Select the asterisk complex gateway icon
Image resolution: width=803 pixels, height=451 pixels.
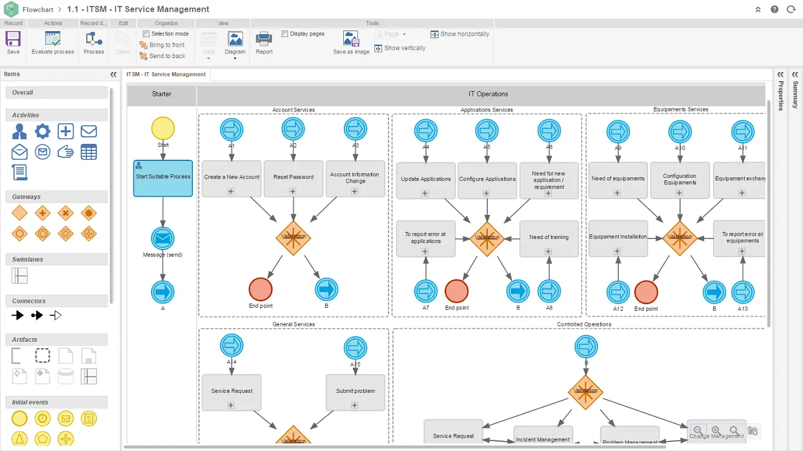pyautogui.click(x=89, y=213)
